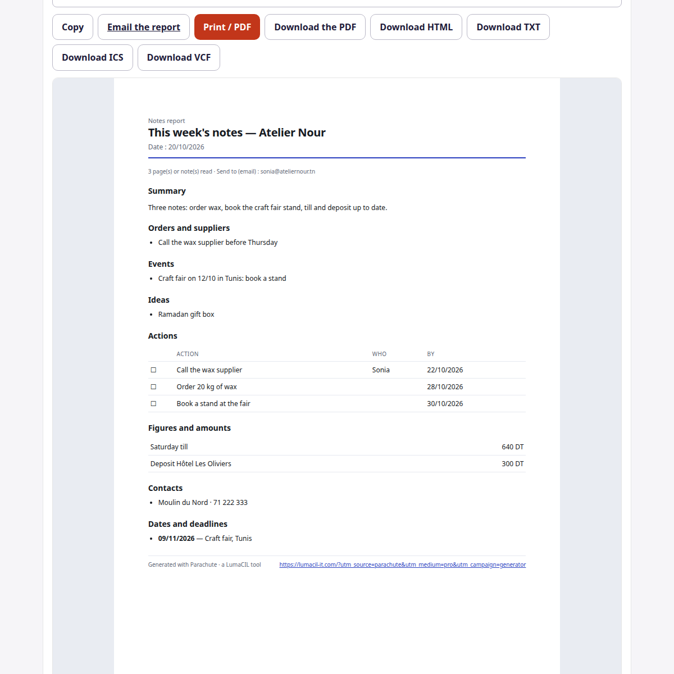Click the Dates and deadlines heading

[x=188, y=524]
